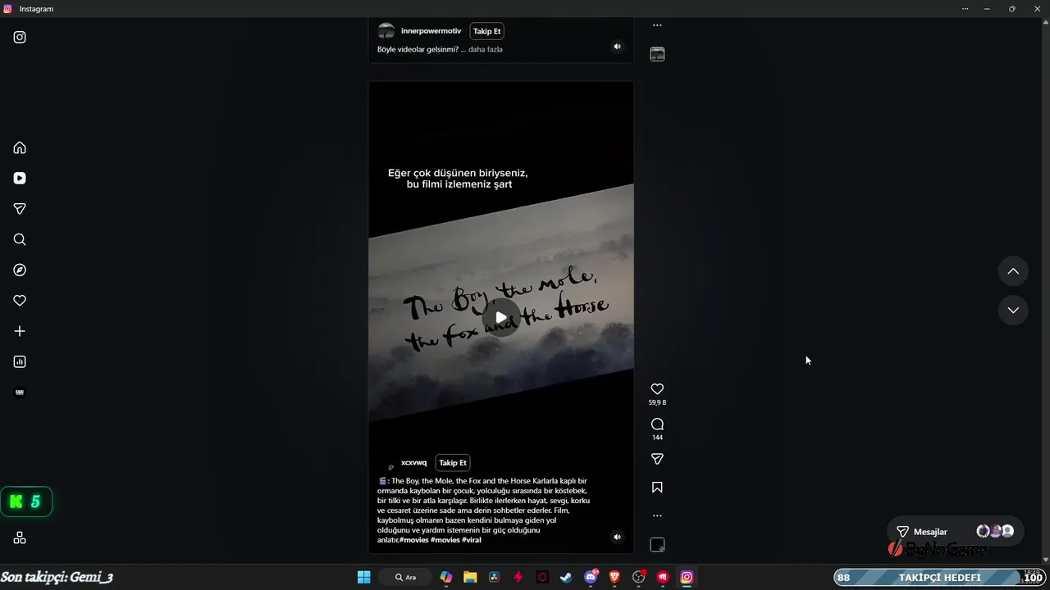
Task: Open the Reels section
Action: point(20,179)
